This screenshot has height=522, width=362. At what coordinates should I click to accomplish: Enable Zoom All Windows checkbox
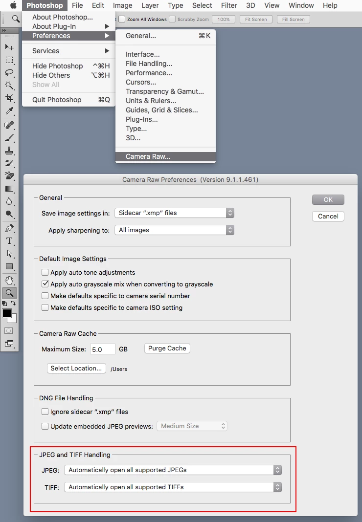tap(122, 20)
